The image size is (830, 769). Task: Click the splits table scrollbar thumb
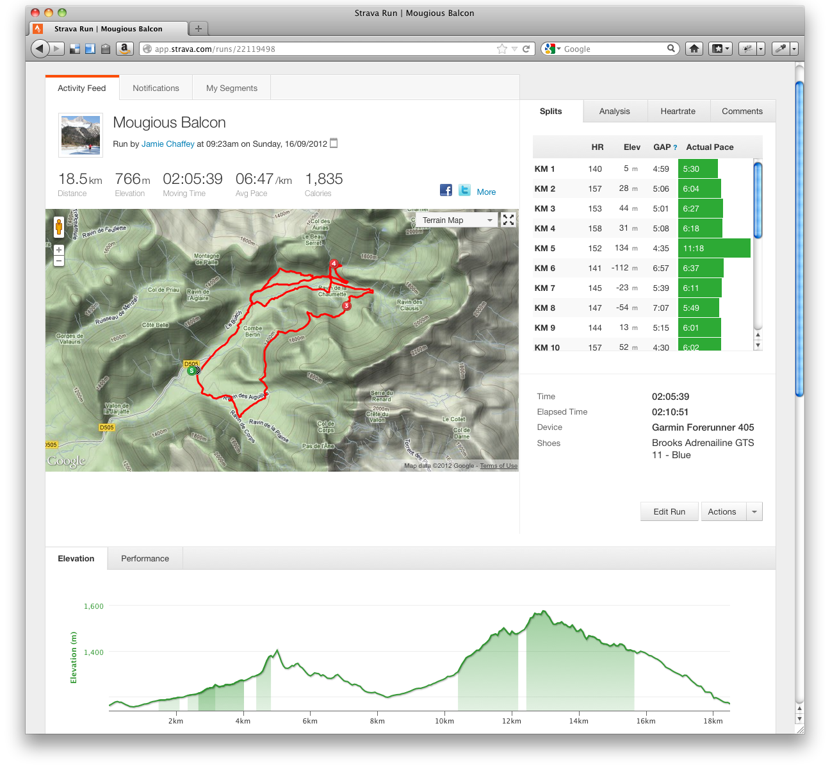(x=758, y=200)
